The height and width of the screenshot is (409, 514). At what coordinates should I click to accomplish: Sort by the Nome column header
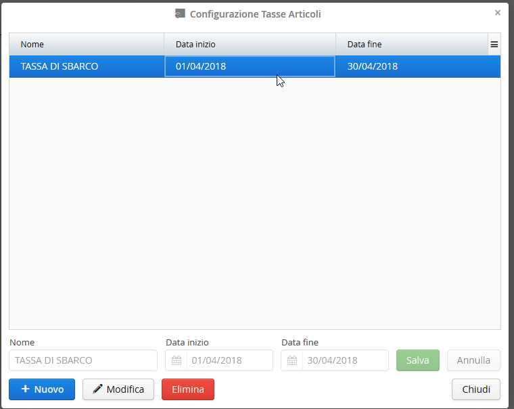coord(87,44)
